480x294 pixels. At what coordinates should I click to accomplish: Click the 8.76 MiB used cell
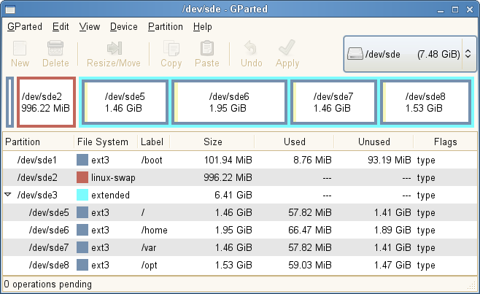pyautogui.click(x=312, y=160)
